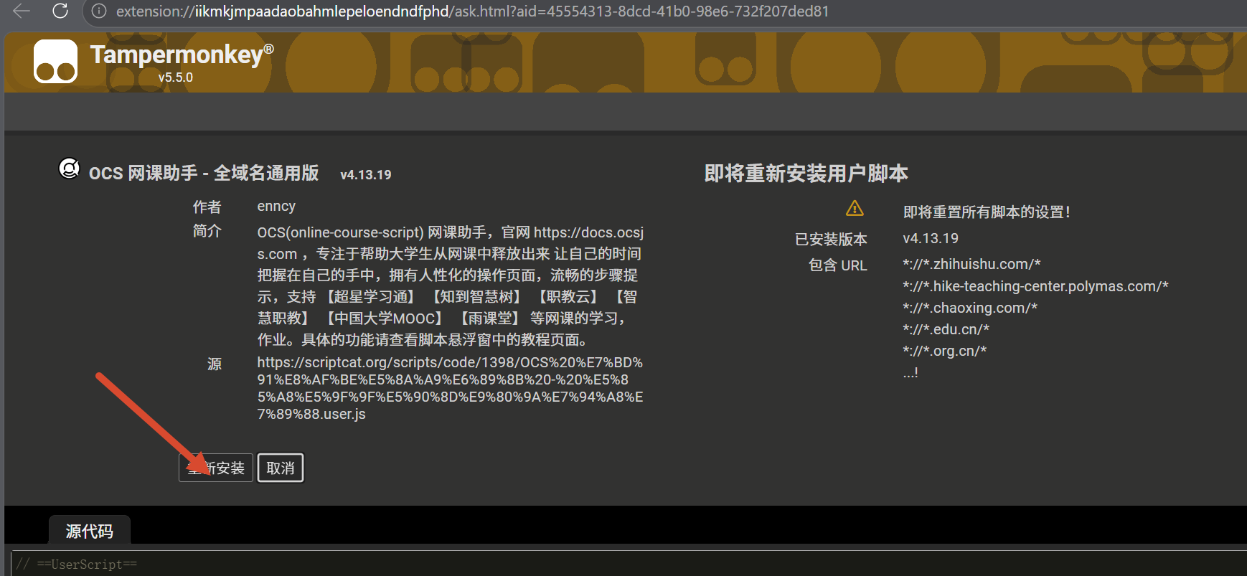Click the Tampermonkey title text
Viewport: 1247px width, 576px height.
pyautogui.click(x=182, y=55)
